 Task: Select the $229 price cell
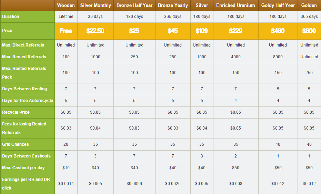(235, 31)
